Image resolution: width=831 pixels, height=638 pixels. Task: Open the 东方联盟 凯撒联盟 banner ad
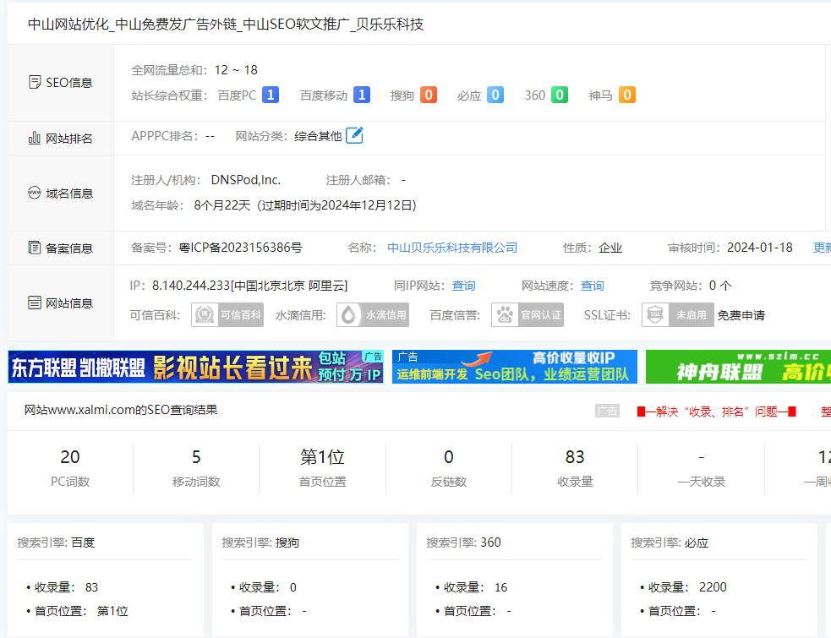coord(195,367)
